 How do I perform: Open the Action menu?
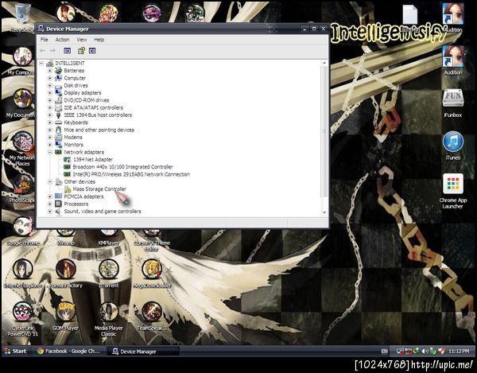click(62, 40)
